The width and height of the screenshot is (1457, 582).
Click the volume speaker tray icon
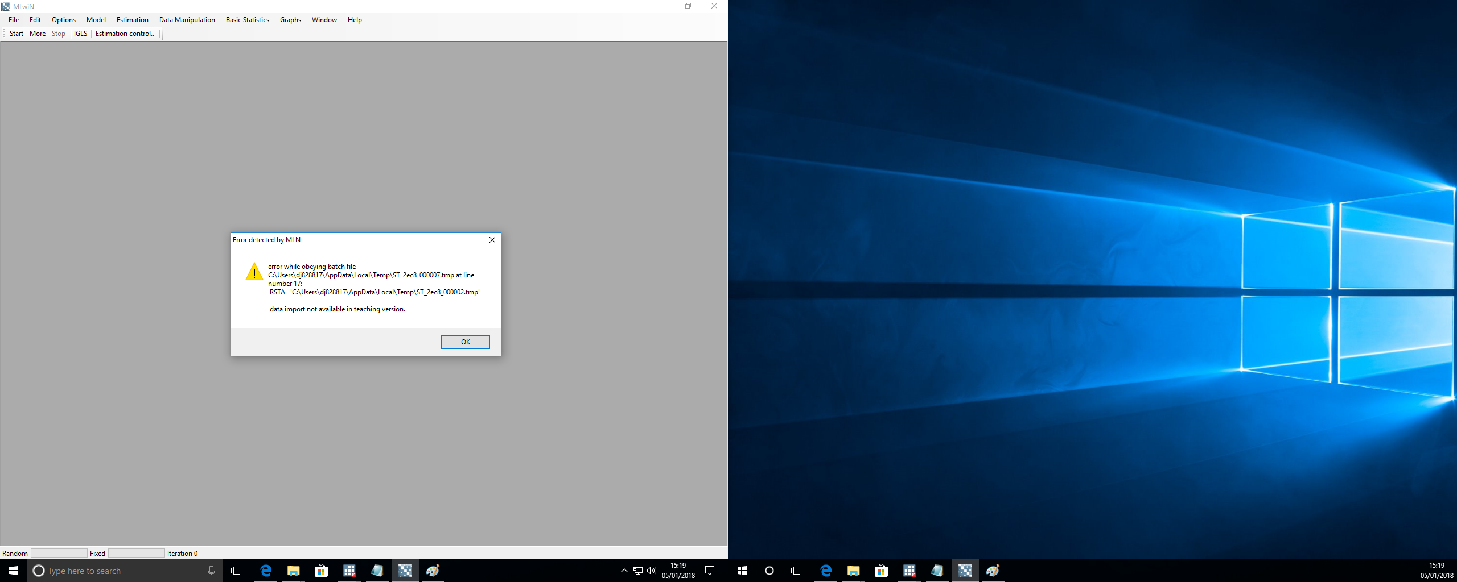click(x=651, y=571)
